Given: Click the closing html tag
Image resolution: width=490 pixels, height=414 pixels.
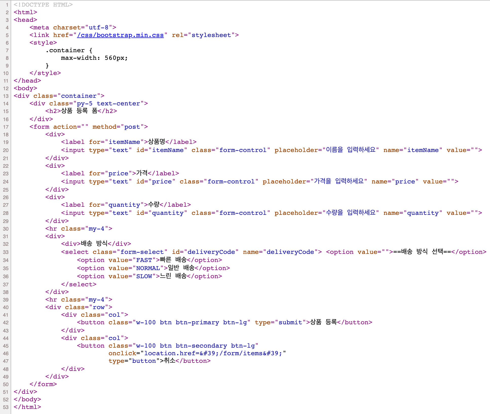Looking at the screenshot, I should (27, 407).
